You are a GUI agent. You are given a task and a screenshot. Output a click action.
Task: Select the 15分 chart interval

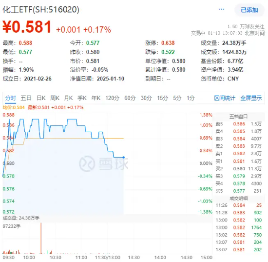click(x=163, y=98)
